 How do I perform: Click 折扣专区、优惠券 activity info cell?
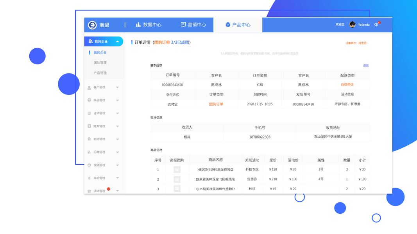pyautogui.click(x=347, y=104)
